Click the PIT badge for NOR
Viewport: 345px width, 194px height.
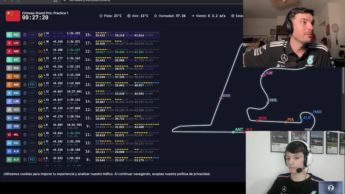(32, 85)
